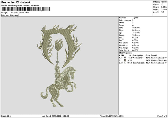
Task: Click the Up value '73.7 mm'
Action: [x=136, y=33]
